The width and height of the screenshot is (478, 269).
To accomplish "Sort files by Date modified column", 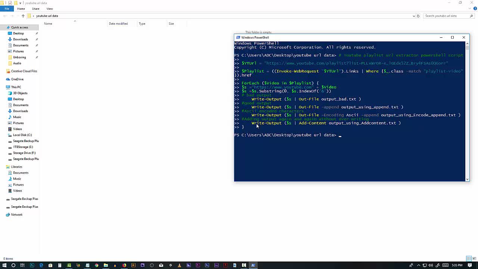I will (x=118, y=24).
